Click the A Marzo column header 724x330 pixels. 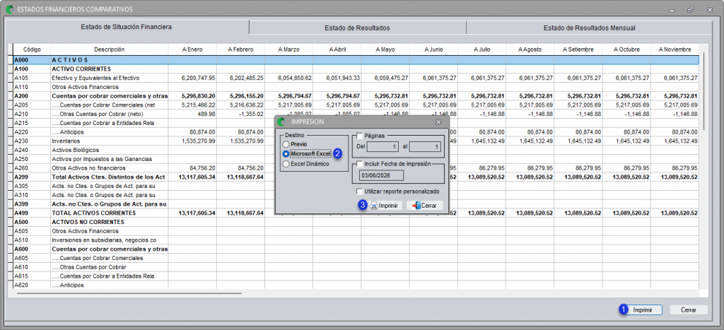288,49
